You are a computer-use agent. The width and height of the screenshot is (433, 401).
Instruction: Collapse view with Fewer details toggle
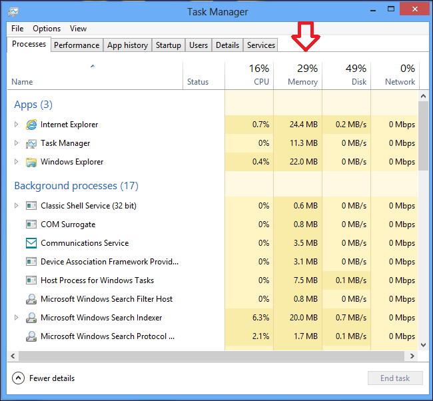pos(18,378)
